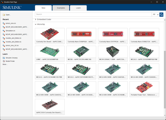166x120 pixels.
Task: Click into the Search input field
Action: click(x=93, y=15)
